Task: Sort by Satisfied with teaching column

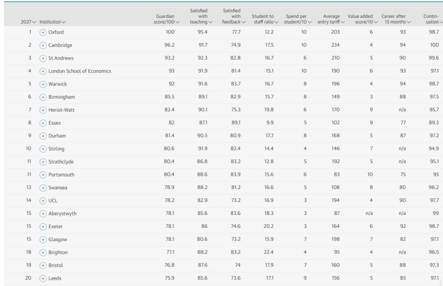Action: coord(201,16)
